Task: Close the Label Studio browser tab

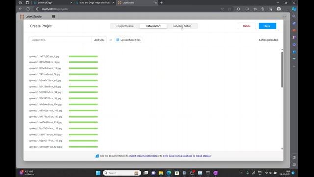Action: click(156, 3)
